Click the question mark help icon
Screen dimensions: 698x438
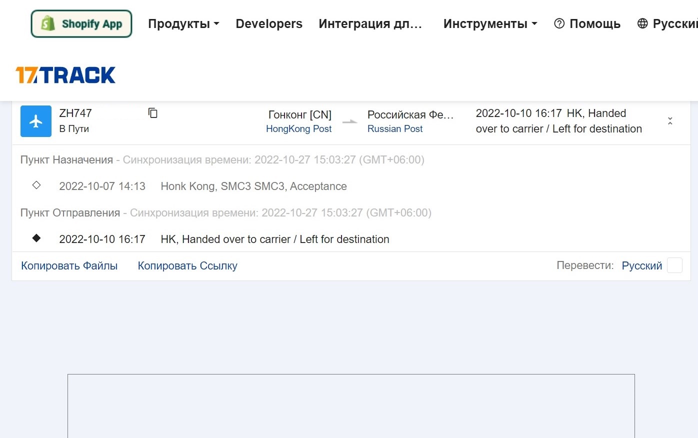559,23
